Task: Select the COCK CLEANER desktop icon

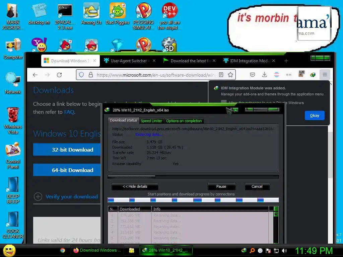Action: tap(13, 225)
